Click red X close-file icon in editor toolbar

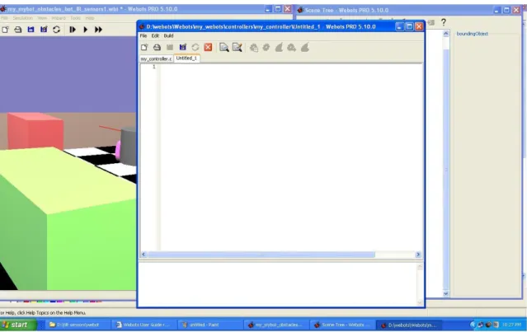point(208,47)
